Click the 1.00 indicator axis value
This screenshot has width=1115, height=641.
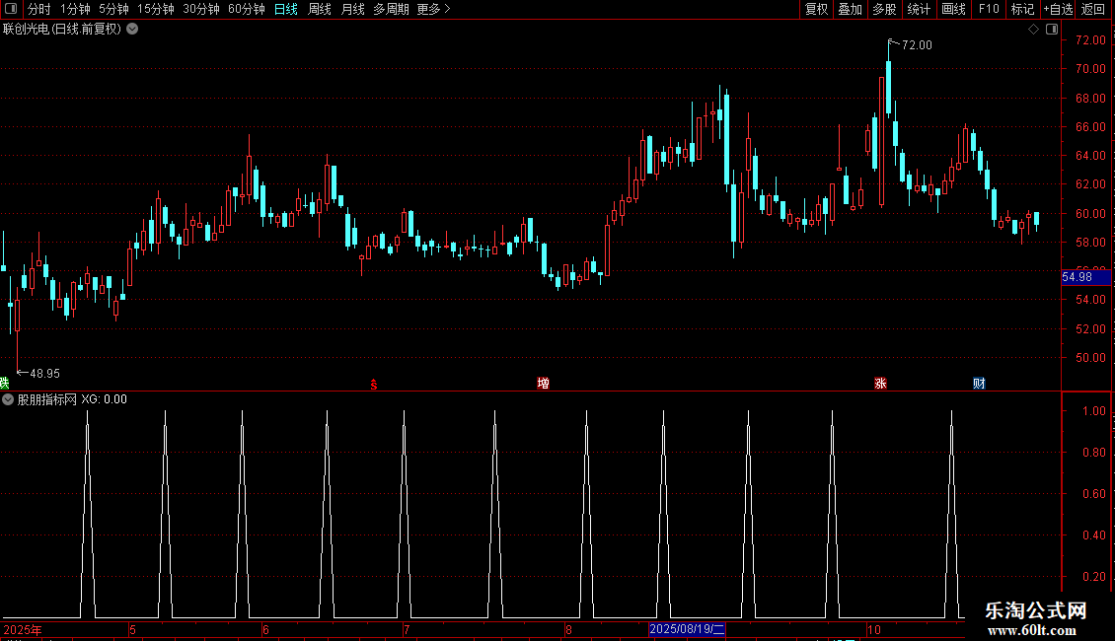pos(1093,411)
